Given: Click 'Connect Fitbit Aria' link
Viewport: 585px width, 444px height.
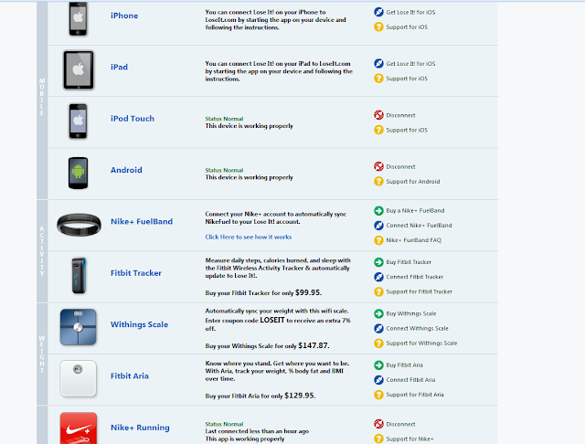Looking at the screenshot, I should [410, 380].
